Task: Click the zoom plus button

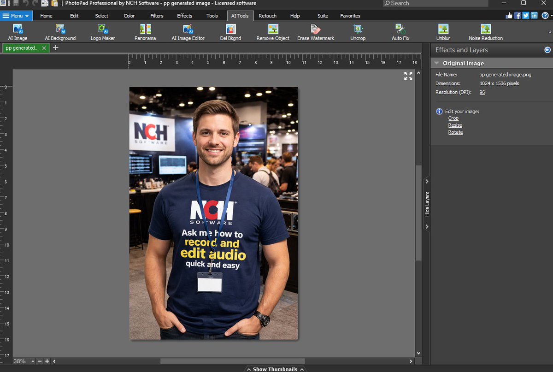Action: (x=47, y=361)
